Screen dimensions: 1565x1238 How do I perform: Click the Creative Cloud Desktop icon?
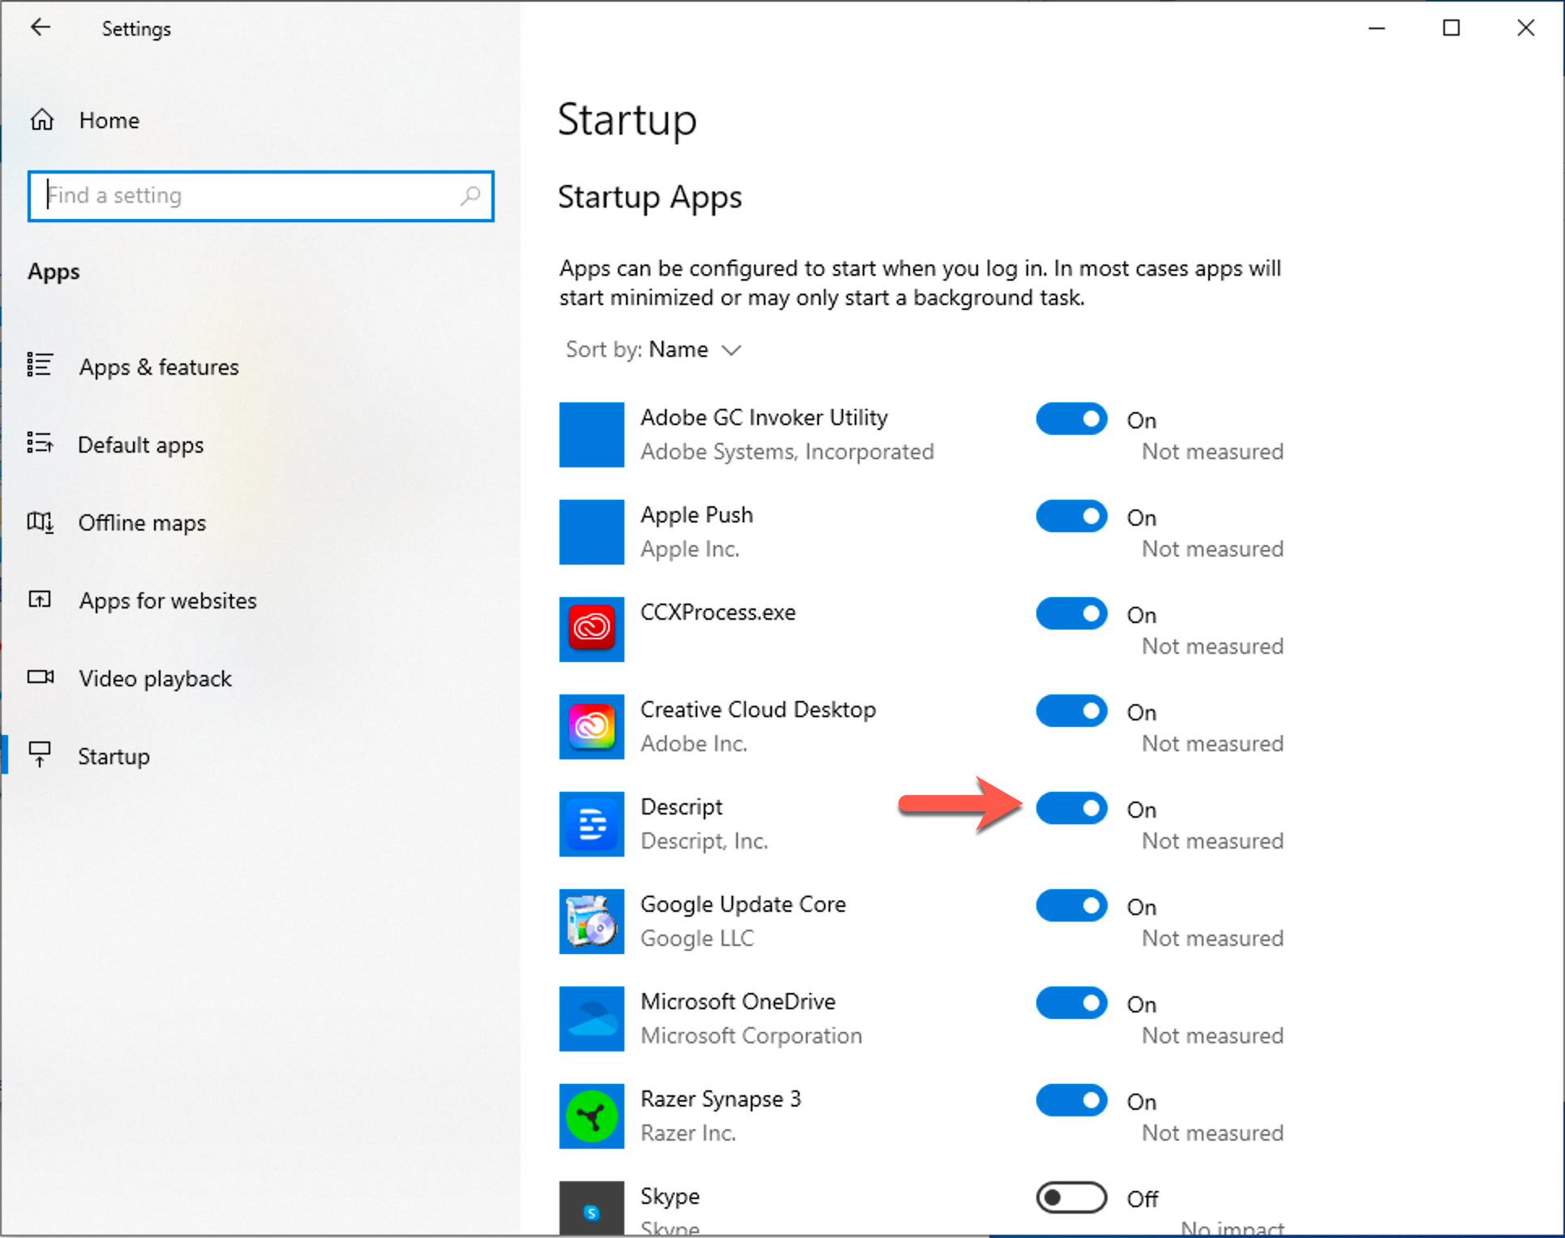click(x=591, y=727)
